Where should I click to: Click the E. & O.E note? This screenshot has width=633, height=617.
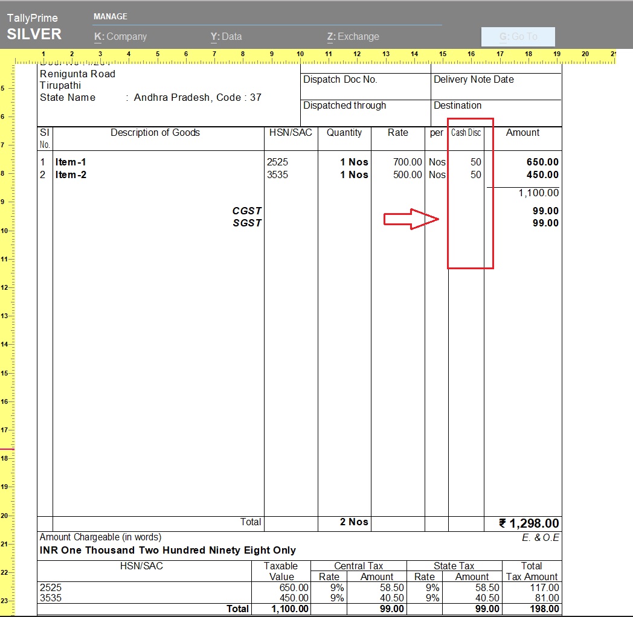tap(541, 538)
